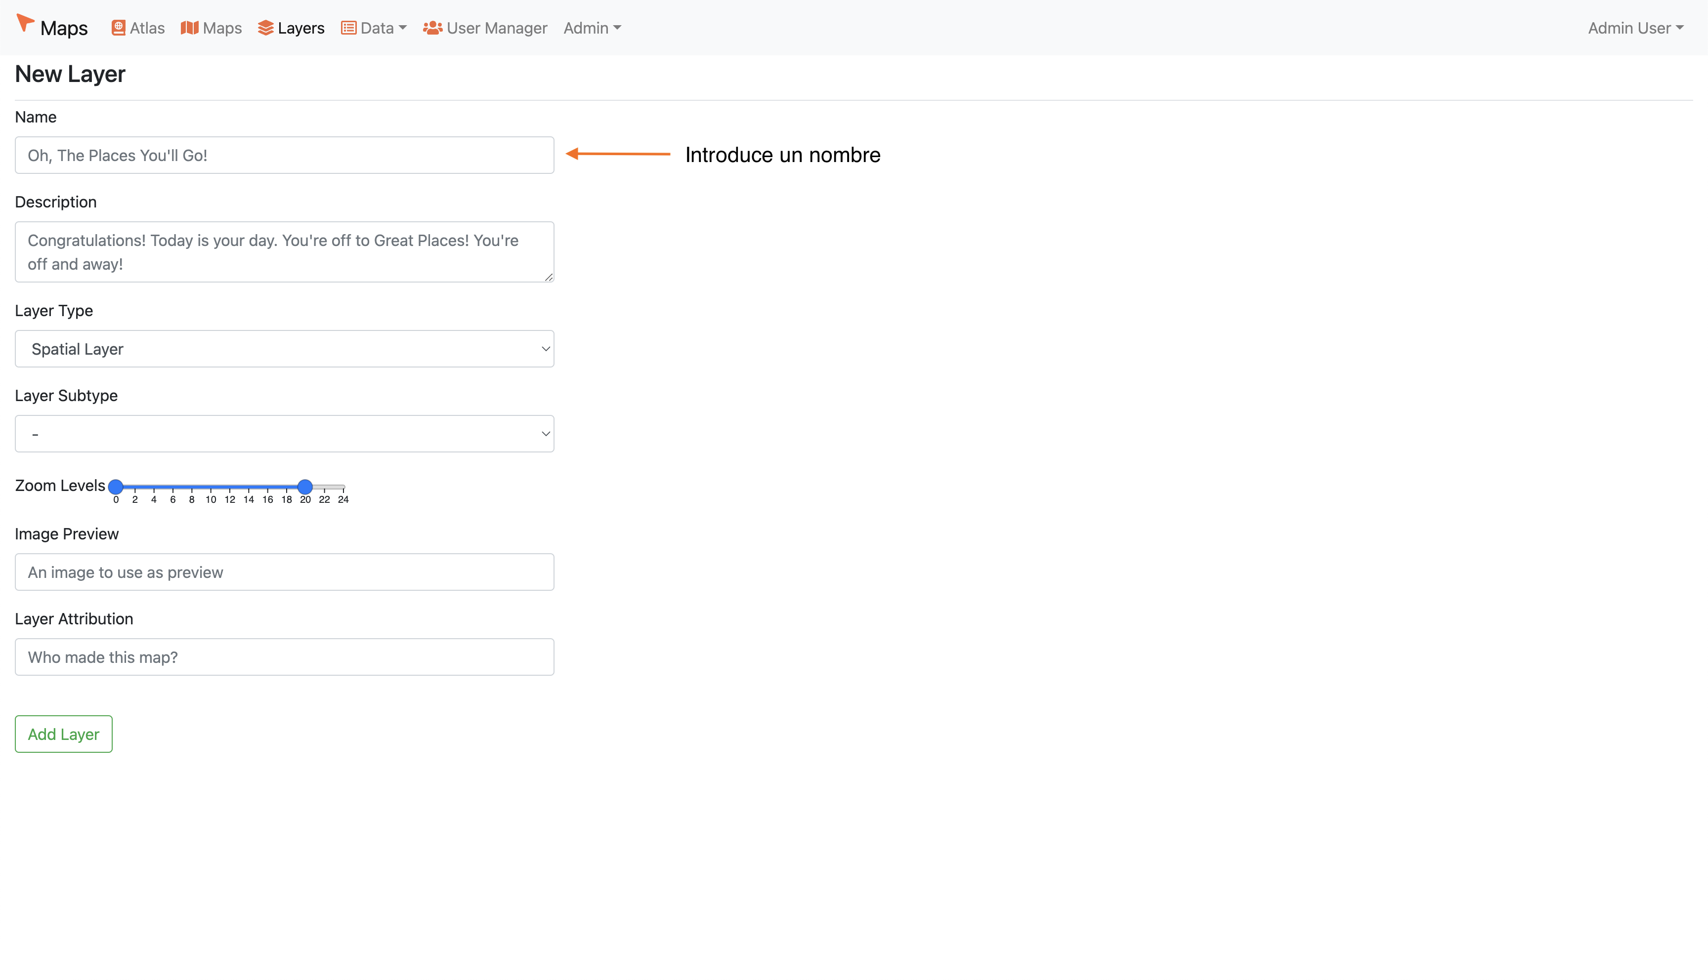Click the Atlas book icon in navbar
This screenshot has height=980, width=1708.
click(x=119, y=28)
